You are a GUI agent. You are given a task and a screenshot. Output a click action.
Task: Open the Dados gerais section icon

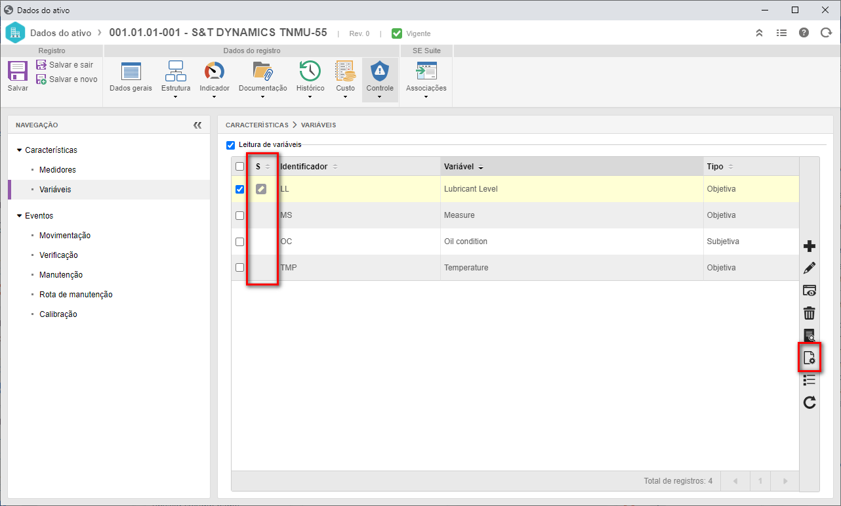pyautogui.click(x=131, y=71)
